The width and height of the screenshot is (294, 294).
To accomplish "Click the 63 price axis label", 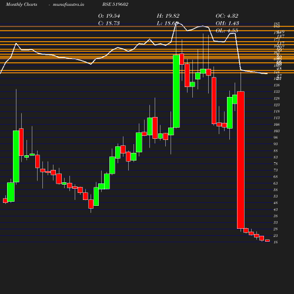I will click(x=276, y=183).
